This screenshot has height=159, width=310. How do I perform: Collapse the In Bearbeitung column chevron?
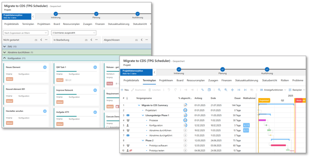pos(91,40)
